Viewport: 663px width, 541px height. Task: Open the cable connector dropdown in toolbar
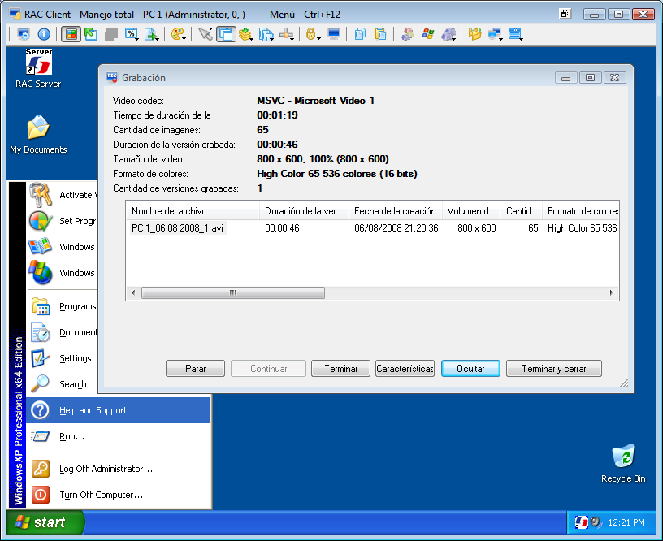pos(287,34)
